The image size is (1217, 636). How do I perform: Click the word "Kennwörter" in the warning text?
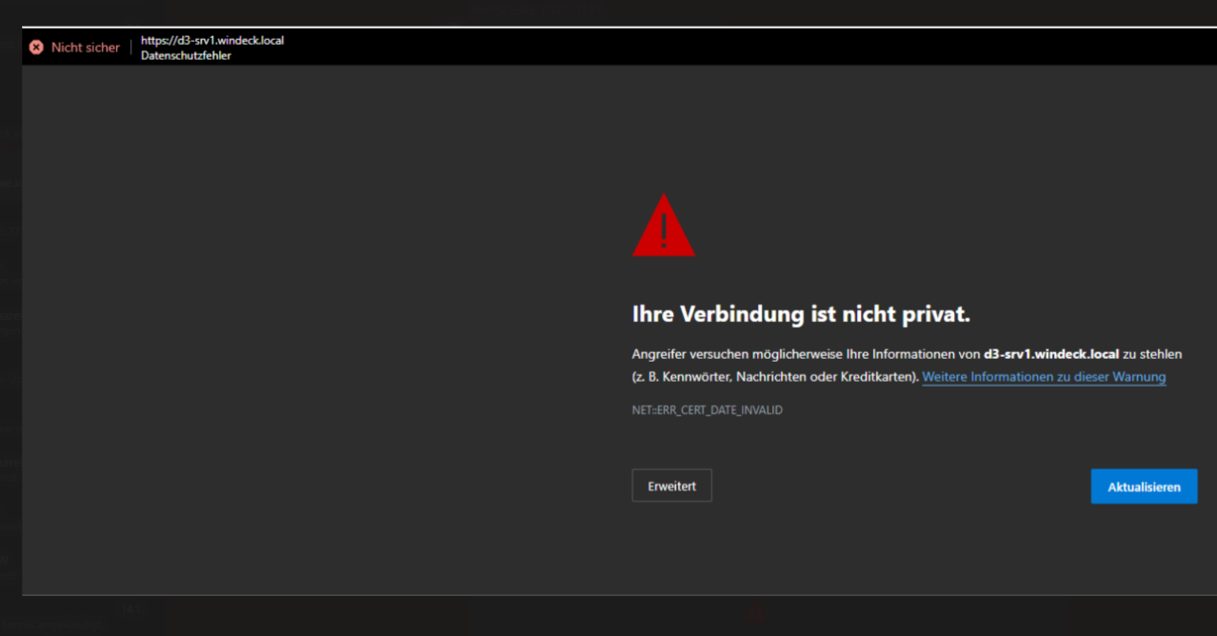697,377
